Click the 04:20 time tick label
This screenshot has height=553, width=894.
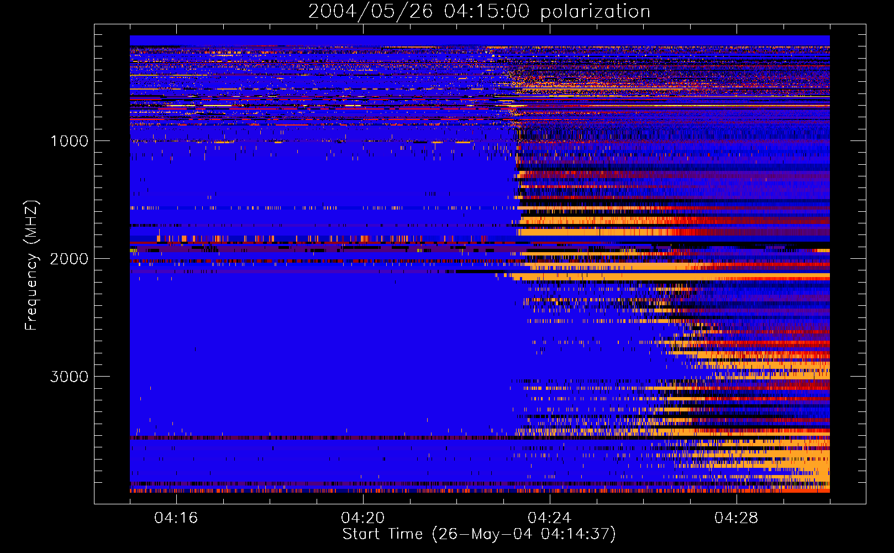363,518
